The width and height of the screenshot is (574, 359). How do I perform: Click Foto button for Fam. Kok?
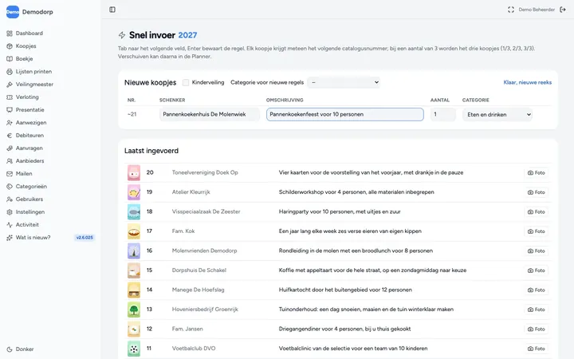[536, 231]
